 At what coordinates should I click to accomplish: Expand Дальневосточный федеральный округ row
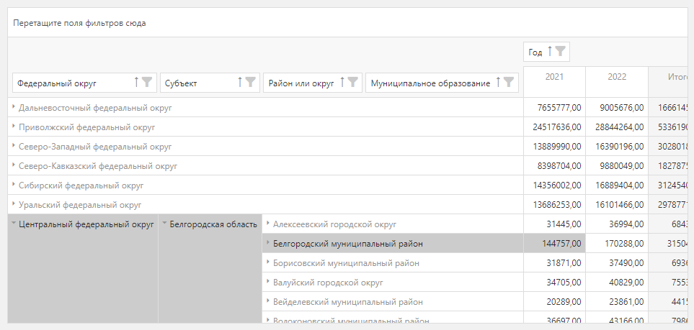[14, 107]
